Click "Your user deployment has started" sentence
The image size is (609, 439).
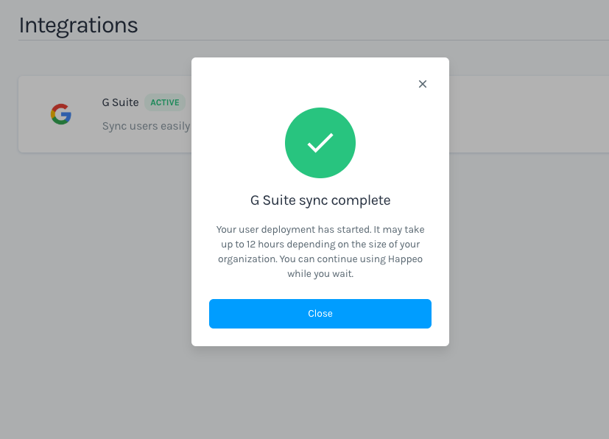tap(295, 230)
